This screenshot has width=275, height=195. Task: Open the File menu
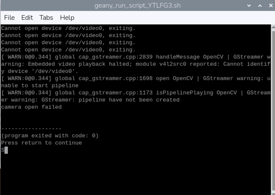9,18
